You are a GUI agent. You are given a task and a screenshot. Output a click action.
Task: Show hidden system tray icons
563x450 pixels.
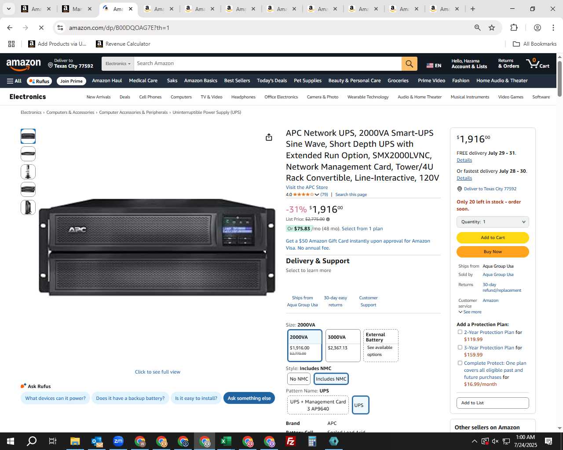point(474,441)
